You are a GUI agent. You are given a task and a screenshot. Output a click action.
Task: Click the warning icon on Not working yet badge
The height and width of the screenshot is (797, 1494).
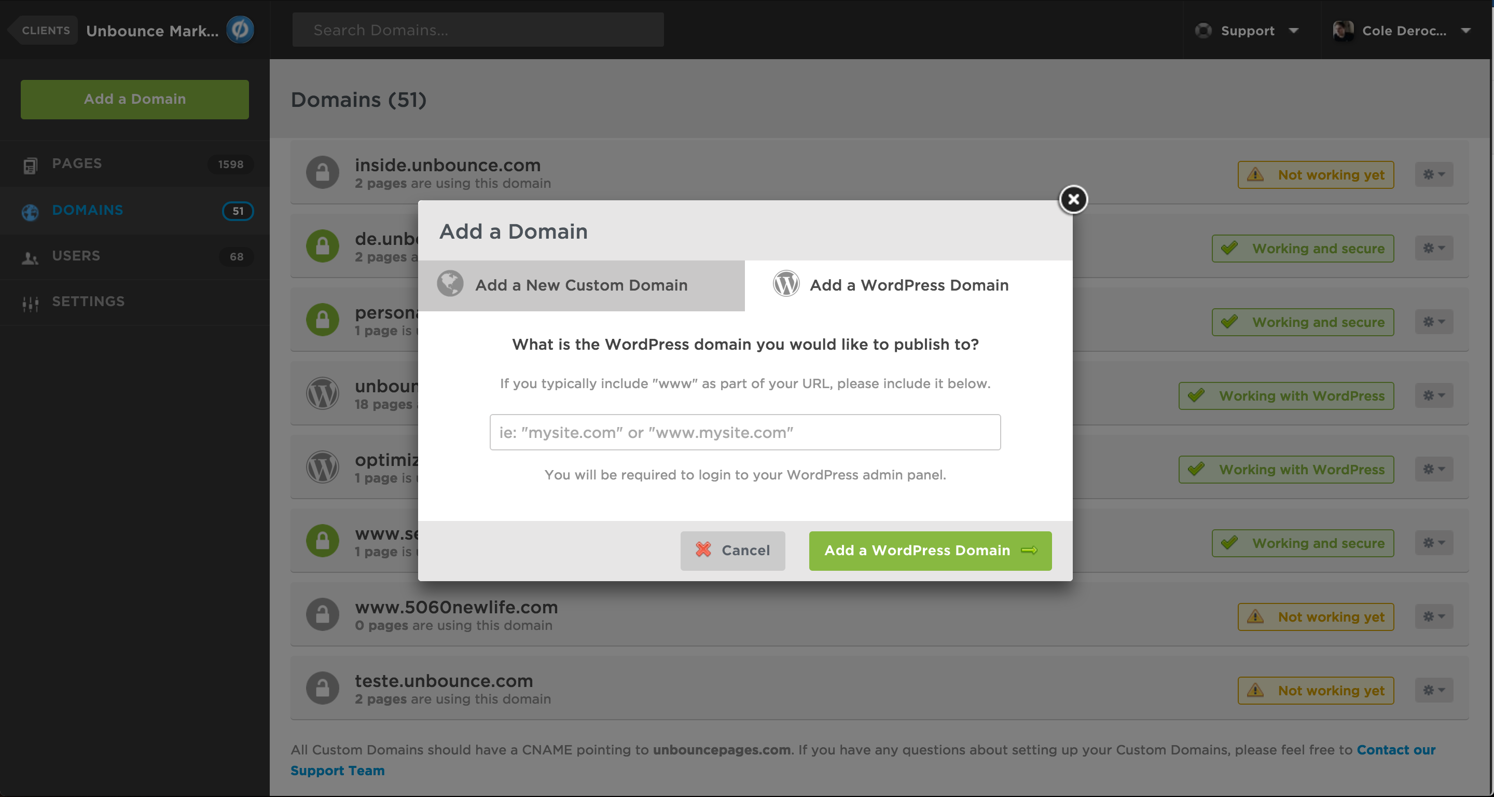click(x=1255, y=175)
